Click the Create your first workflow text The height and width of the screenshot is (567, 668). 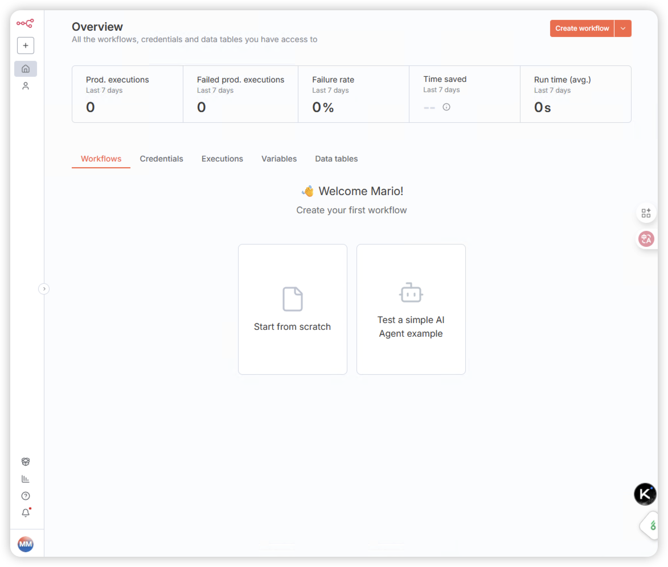point(351,210)
